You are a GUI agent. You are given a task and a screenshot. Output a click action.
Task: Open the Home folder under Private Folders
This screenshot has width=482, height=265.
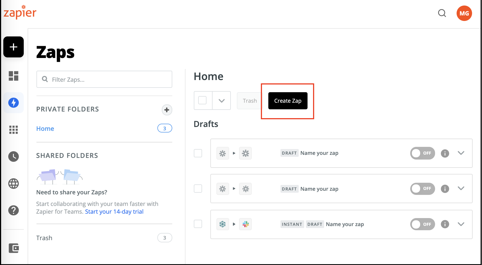pos(45,128)
